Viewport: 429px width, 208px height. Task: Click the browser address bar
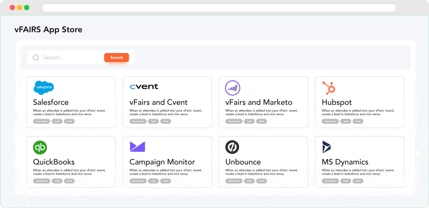(219, 8)
